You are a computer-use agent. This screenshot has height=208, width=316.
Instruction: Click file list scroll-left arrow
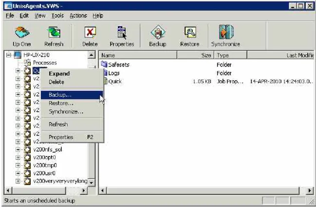103,191
